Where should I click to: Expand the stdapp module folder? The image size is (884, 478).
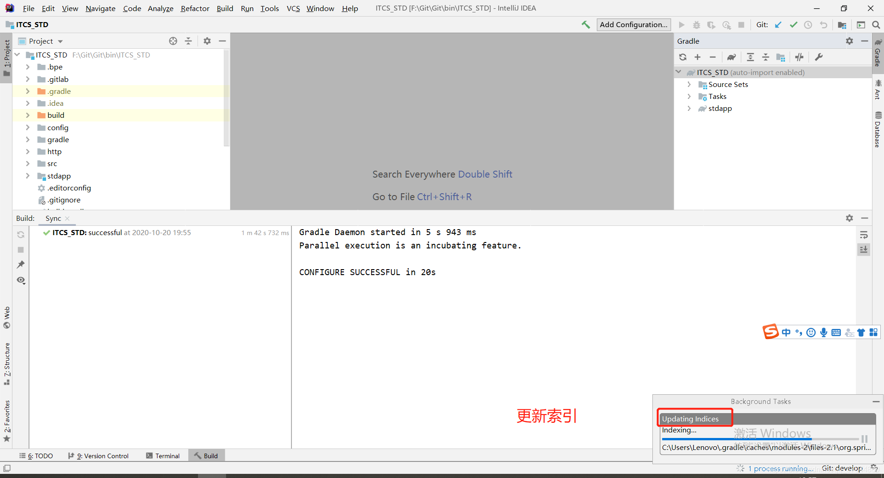(28, 176)
